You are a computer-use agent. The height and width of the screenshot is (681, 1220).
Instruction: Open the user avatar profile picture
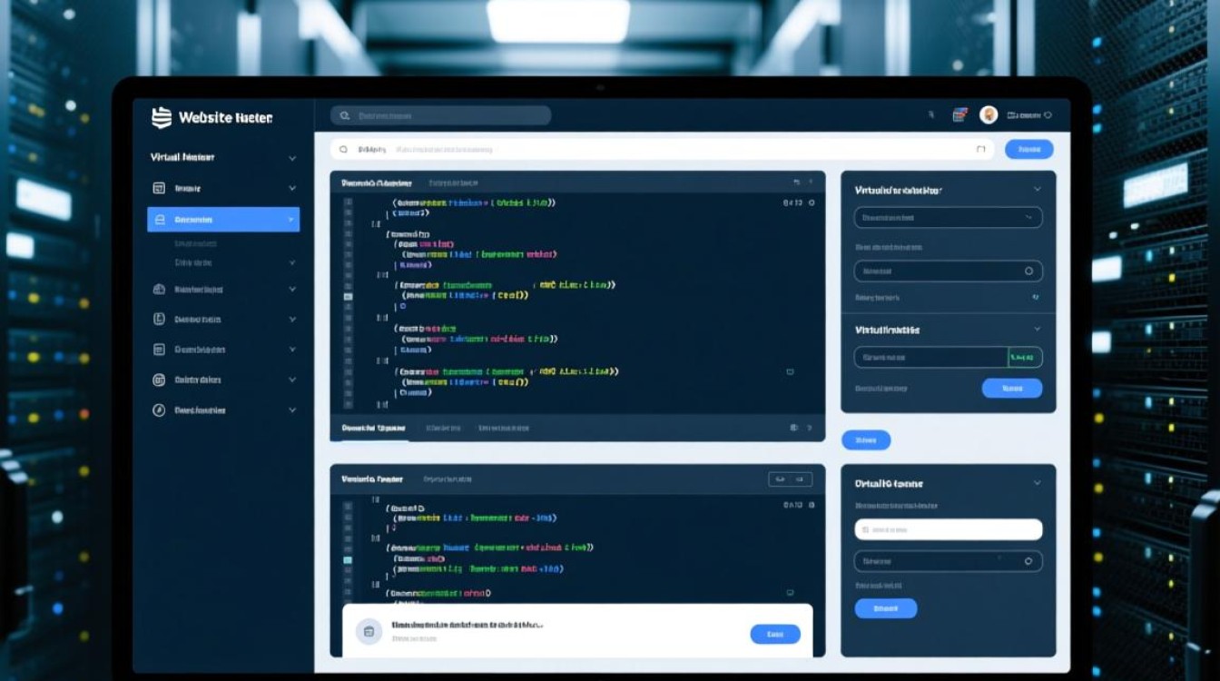coord(989,114)
